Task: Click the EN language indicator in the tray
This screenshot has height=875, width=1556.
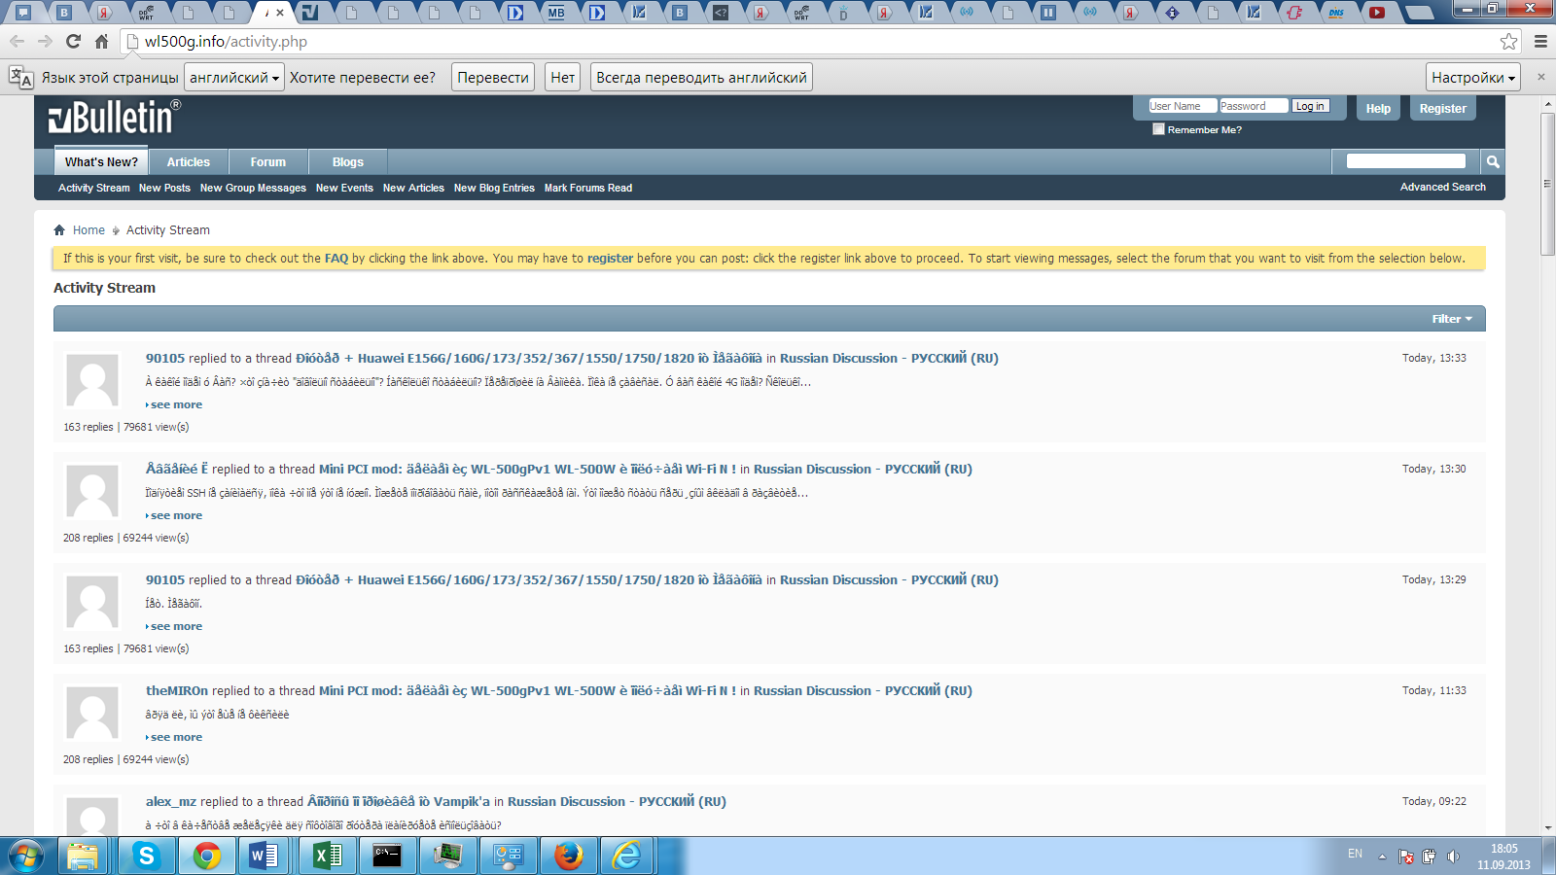Action: tap(1355, 854)
